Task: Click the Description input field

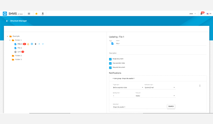Action: point(158,53)
